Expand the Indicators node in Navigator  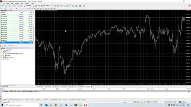[x=2, y=56]
